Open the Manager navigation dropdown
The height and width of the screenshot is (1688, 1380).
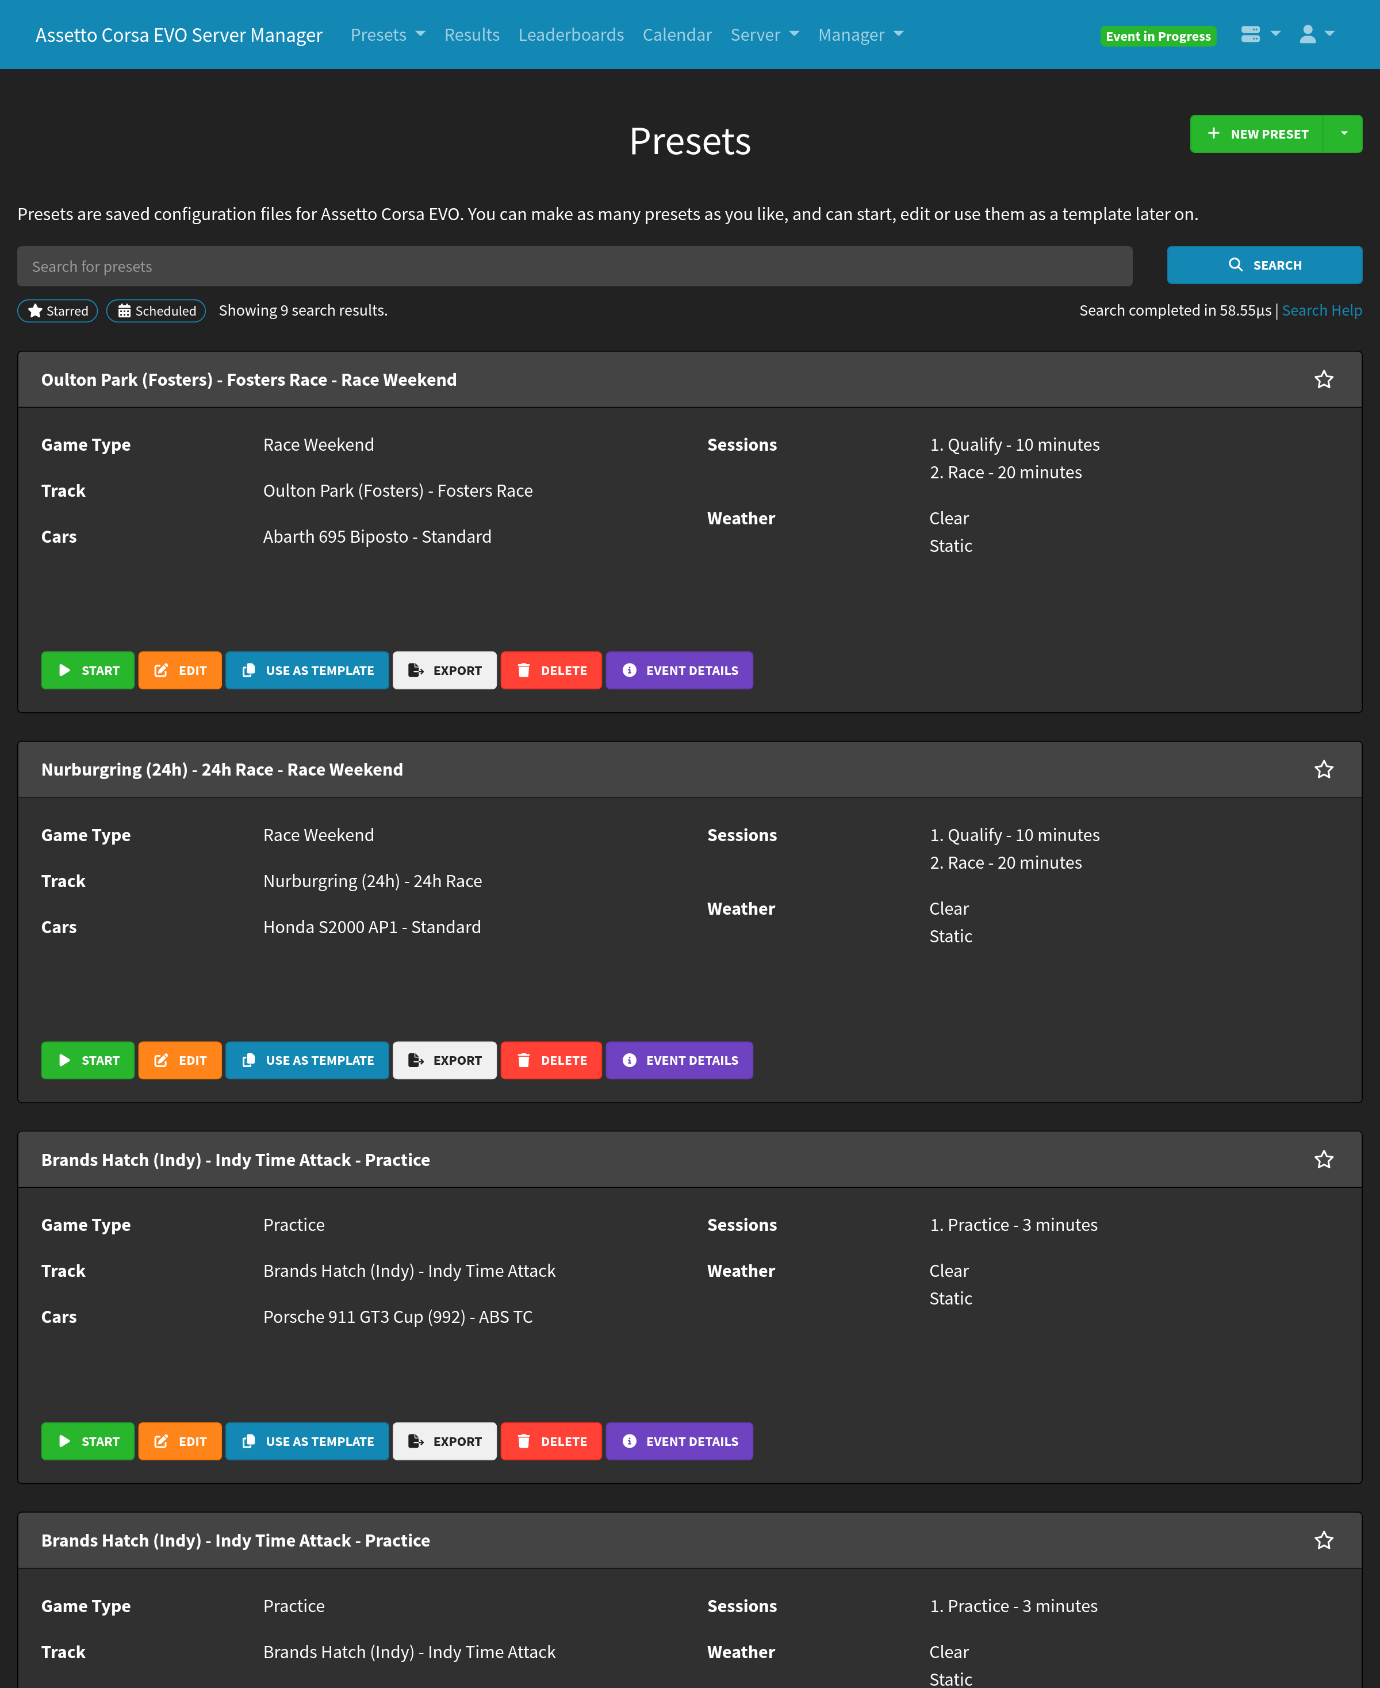click(x=861, y=35)
